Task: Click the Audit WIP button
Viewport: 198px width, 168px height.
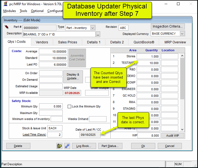Action: pyautogui.click(x=173, y=136)
